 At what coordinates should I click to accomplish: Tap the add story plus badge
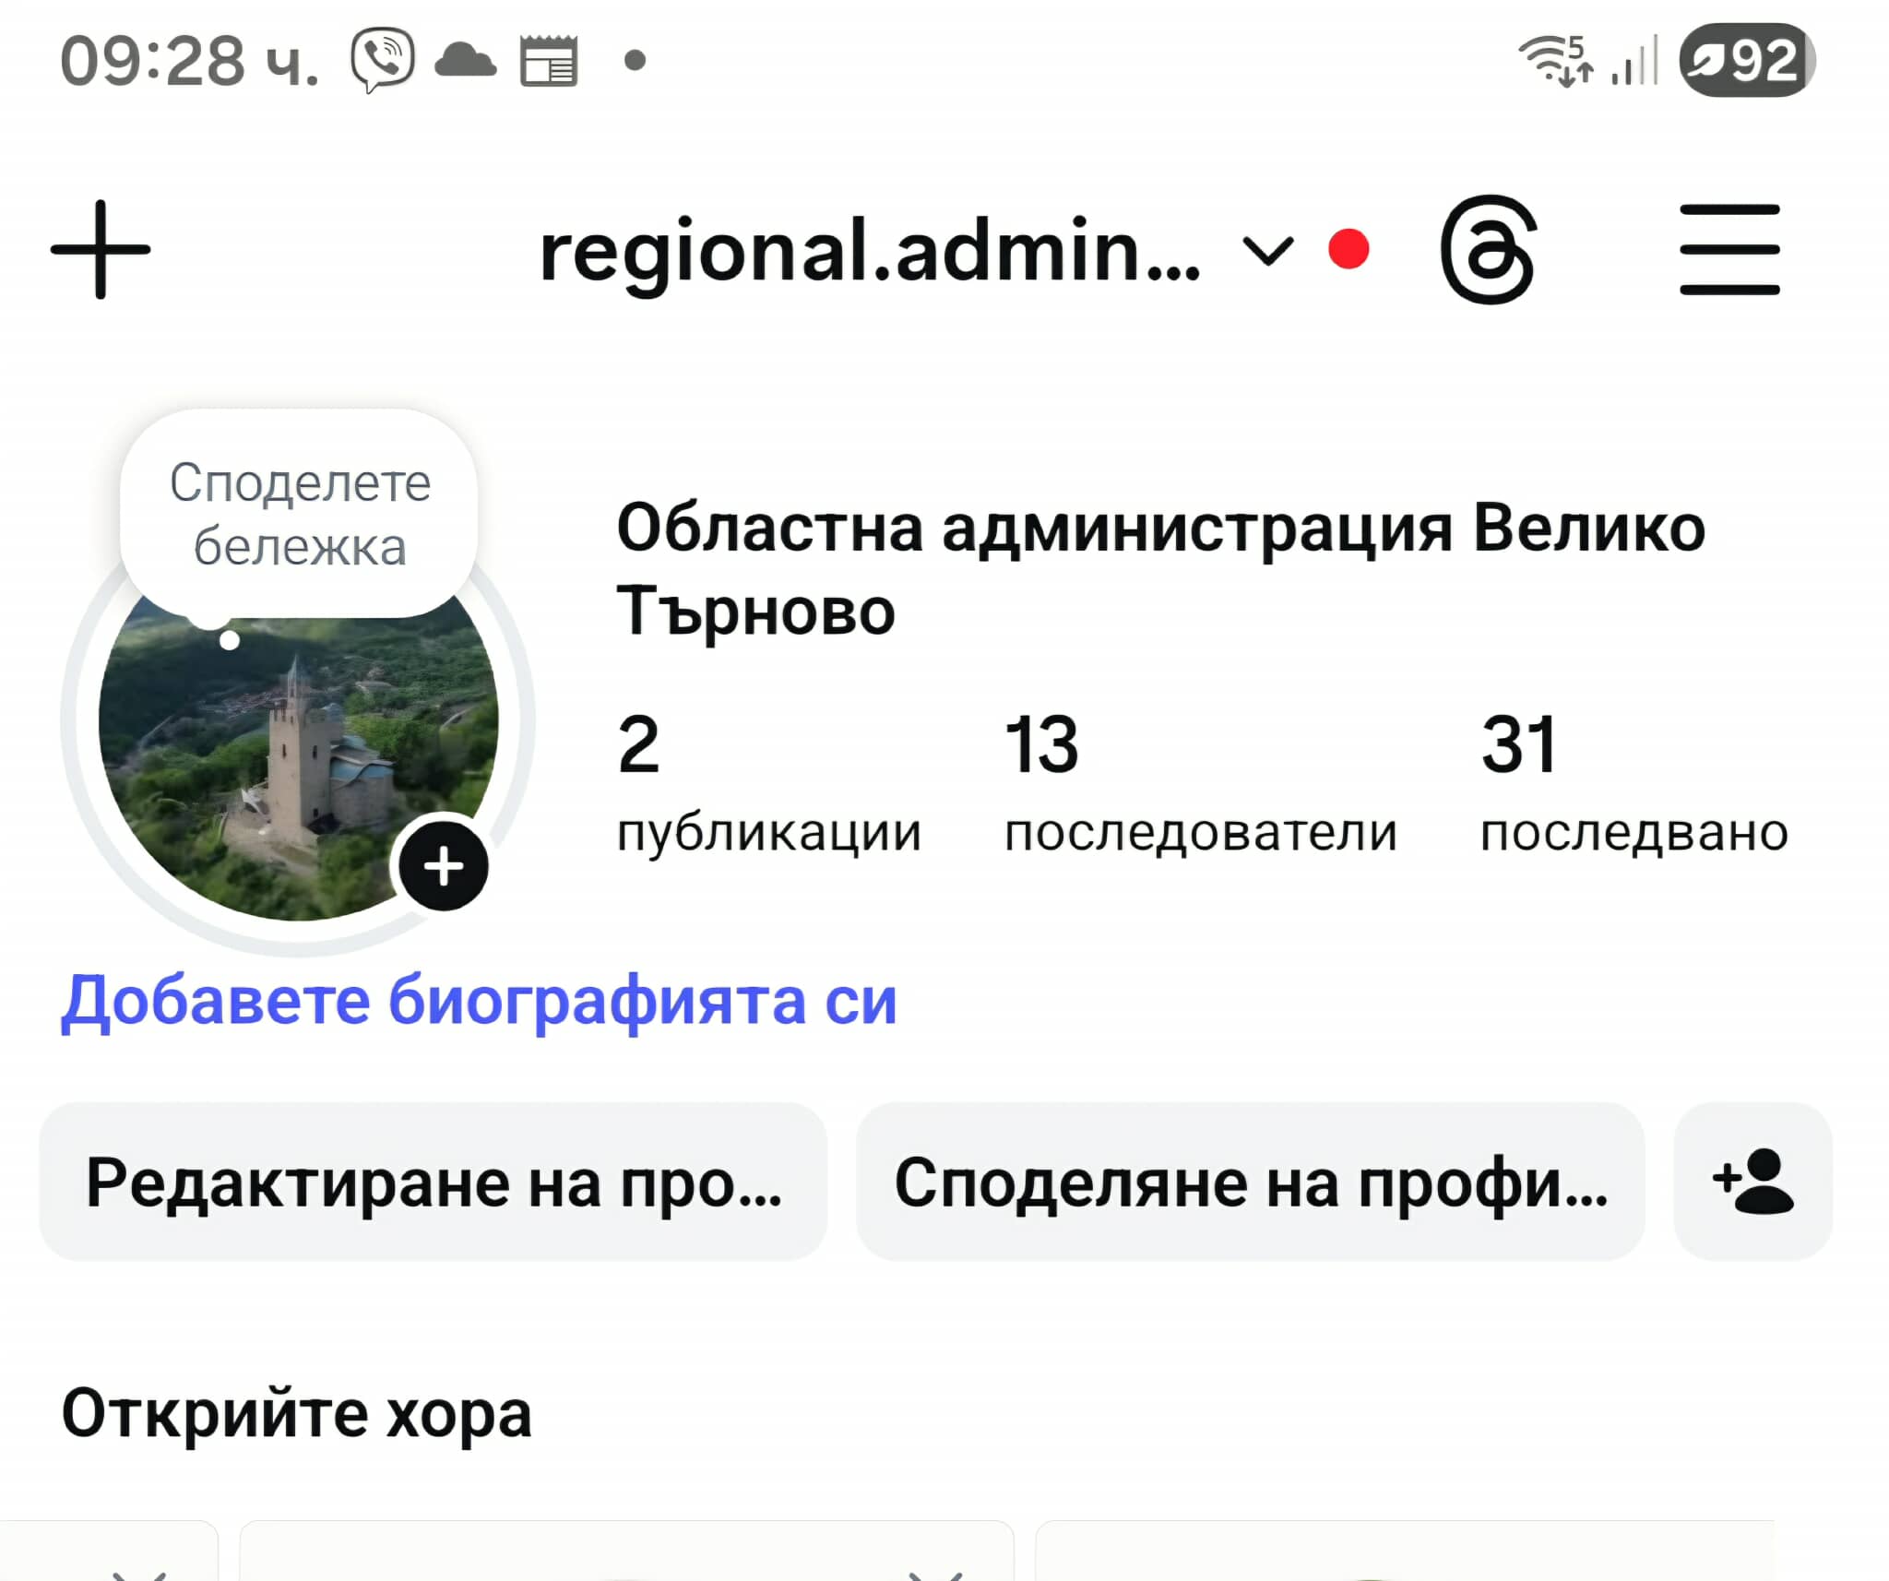tap(444, 866)
